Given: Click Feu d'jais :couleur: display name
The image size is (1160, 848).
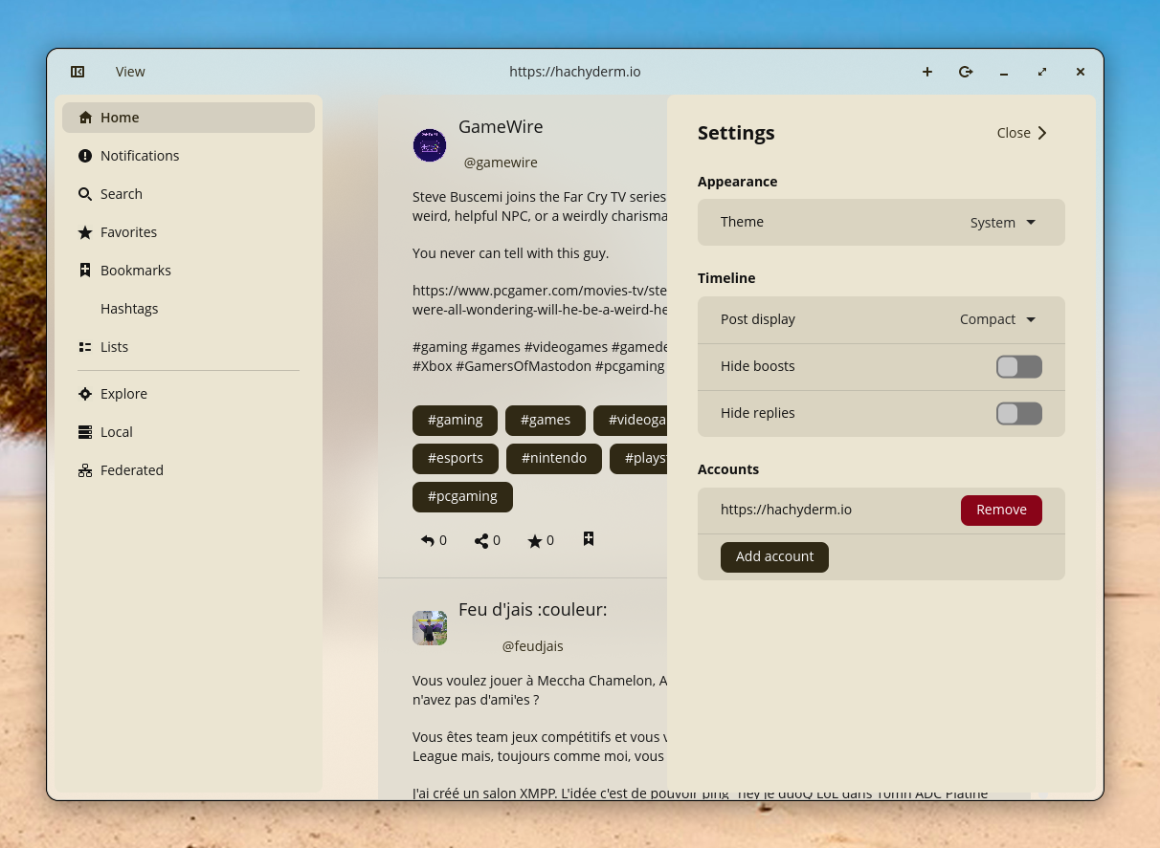Looking at the screenshot, I should pos(532,610).
